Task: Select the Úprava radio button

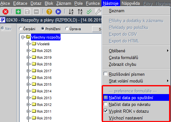Action: click(x=67, y=29)
